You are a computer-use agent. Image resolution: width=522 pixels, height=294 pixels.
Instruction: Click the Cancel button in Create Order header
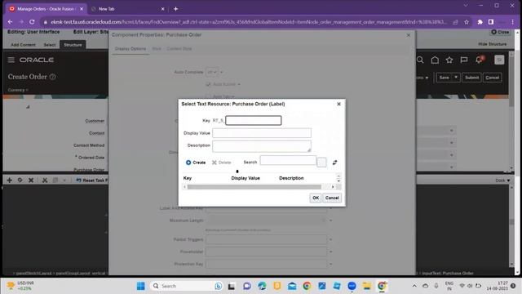(x=492, y=78)
